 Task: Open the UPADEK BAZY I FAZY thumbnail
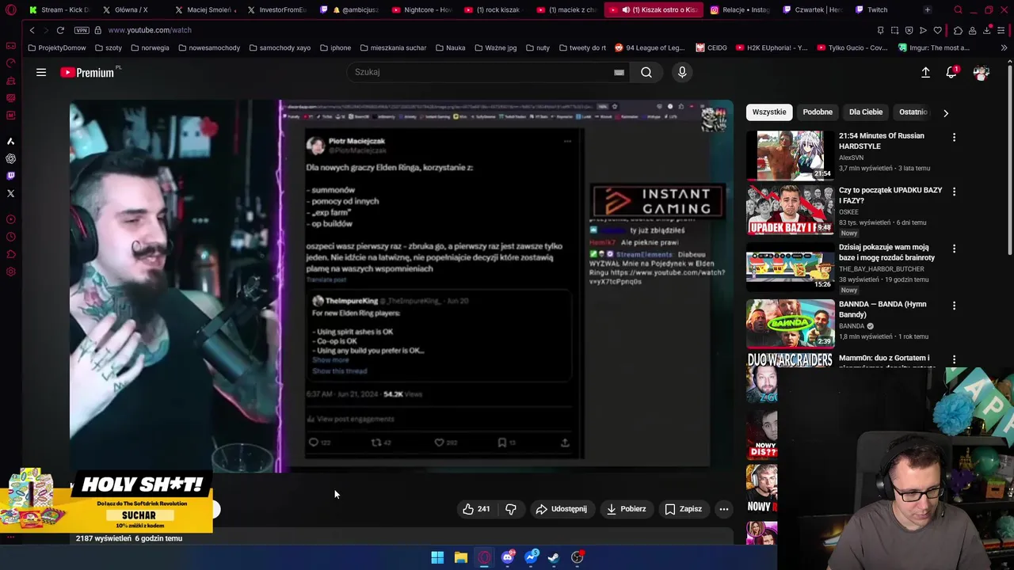click(790, 211)
